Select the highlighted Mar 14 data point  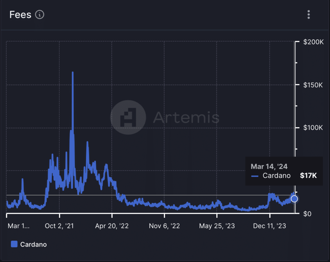coord(294,199)
